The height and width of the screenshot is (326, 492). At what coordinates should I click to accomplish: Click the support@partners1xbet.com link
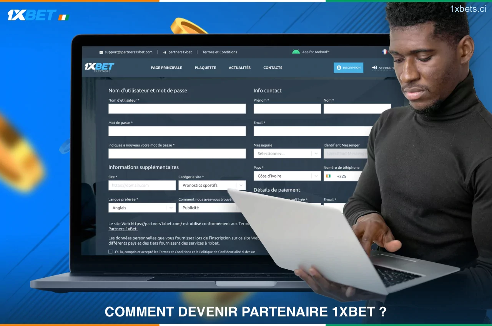(x=128, y=52)
